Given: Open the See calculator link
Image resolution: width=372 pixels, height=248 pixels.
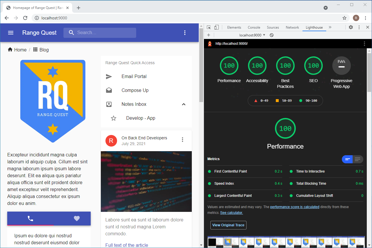Looking at the screenshot, I should 231,213.
